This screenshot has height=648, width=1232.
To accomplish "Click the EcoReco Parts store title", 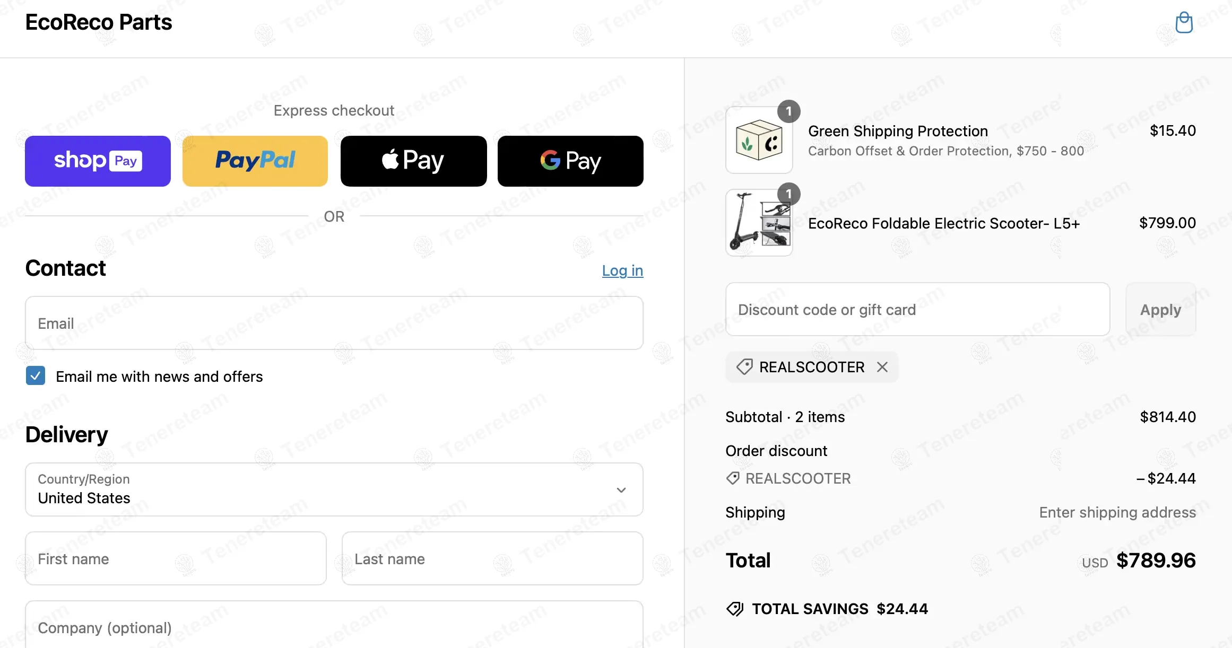I will [99, 22].
